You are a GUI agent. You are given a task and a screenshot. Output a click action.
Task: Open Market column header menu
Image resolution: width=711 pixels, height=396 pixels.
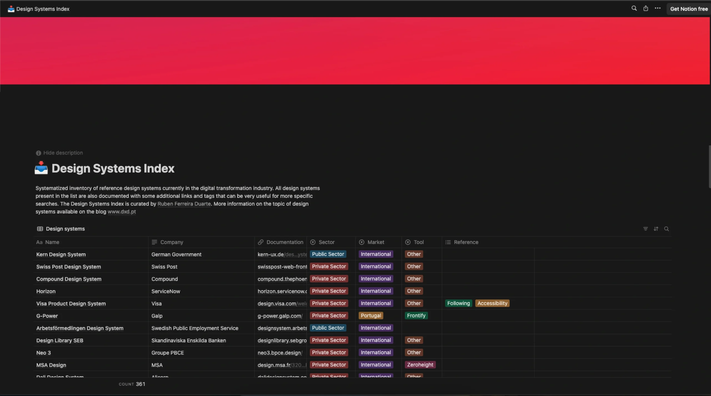[x=379, y=242]
